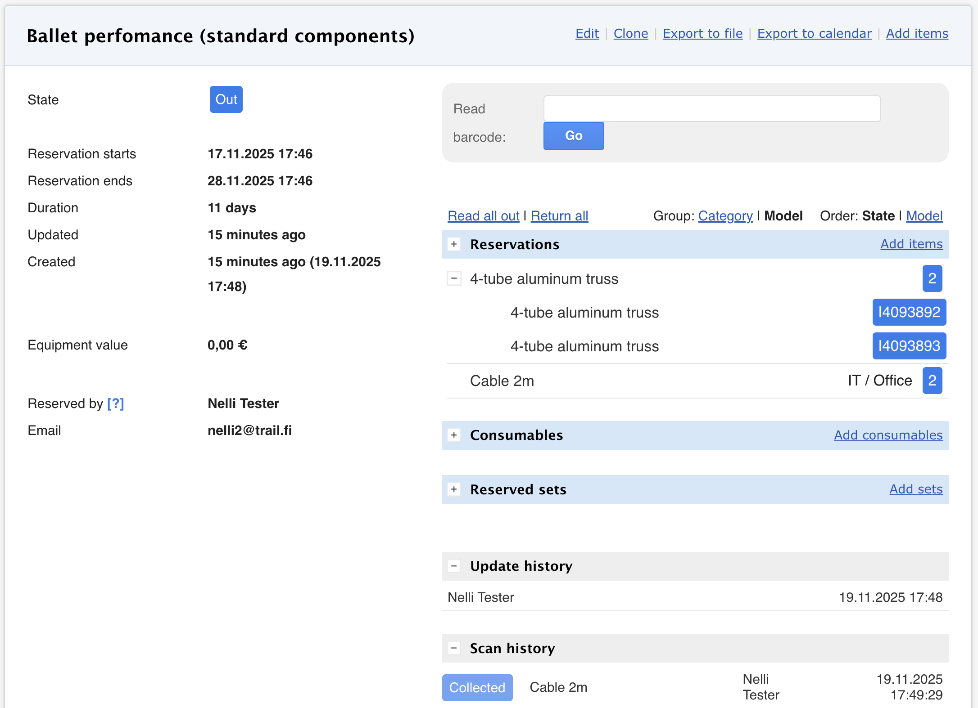Collapse the Update history section
Viewport: 978px width, 708px height.
[454, 566]
